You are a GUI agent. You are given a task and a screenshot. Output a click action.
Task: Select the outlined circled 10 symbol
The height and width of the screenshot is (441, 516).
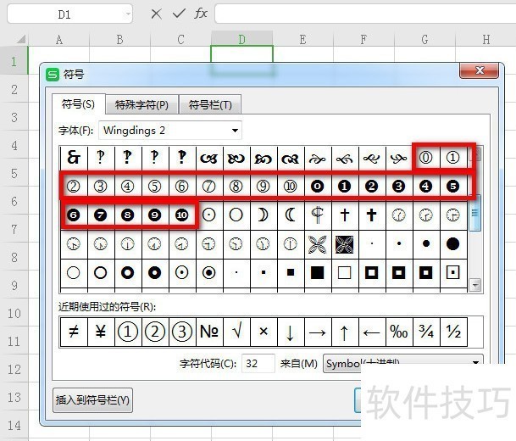tap(290, 187)
